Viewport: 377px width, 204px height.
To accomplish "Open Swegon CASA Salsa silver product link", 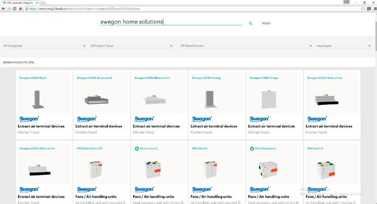I will 325,78.
